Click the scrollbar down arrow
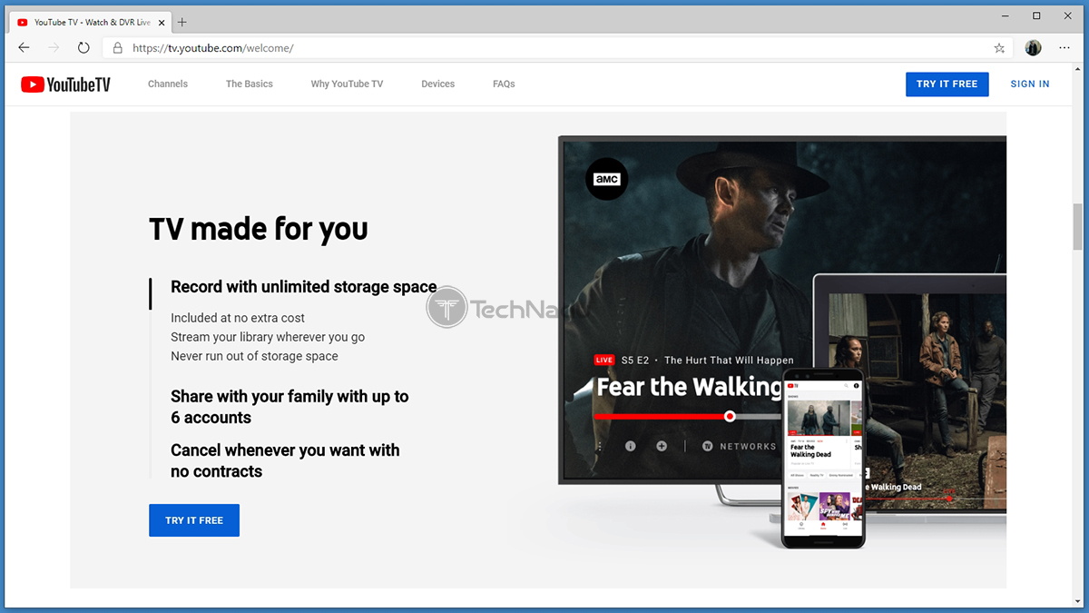Screen dimensions: 1089x613 (x=1077, y=601)
